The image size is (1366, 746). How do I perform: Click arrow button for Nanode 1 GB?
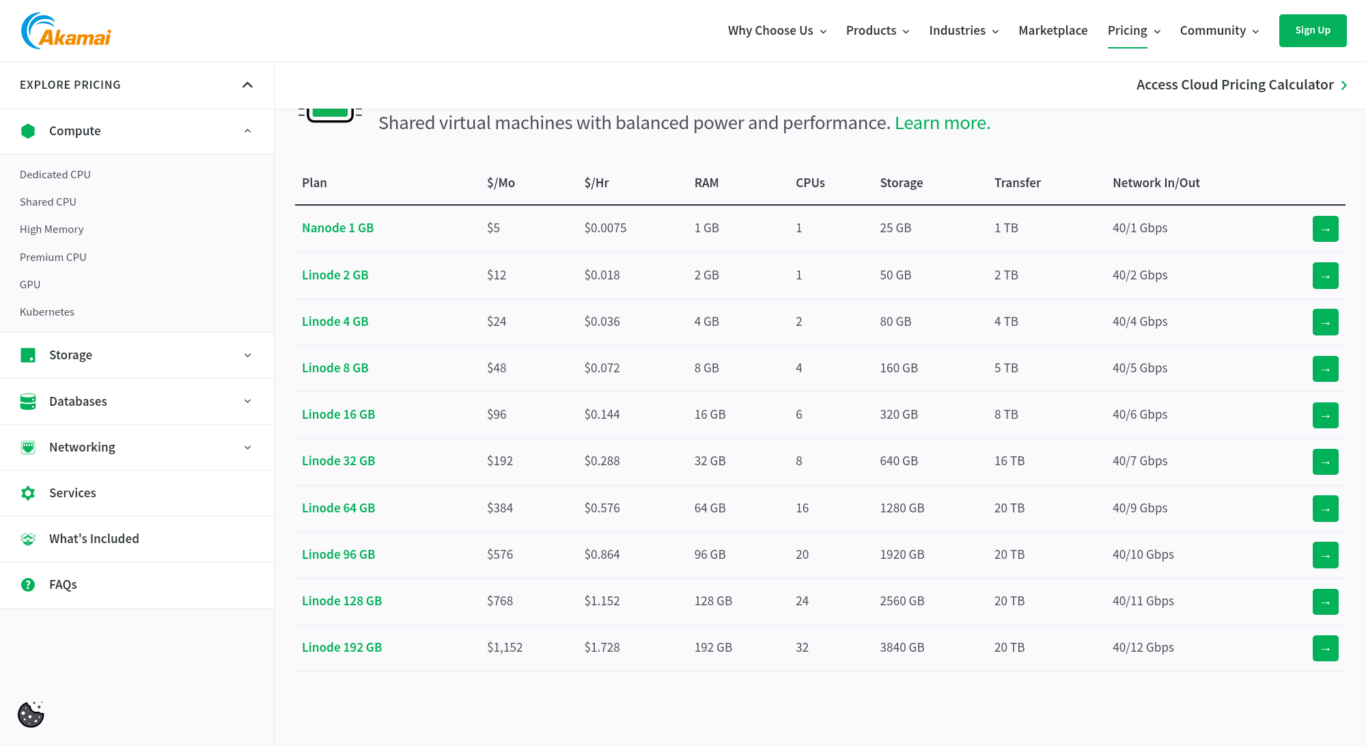point(1325,229)
